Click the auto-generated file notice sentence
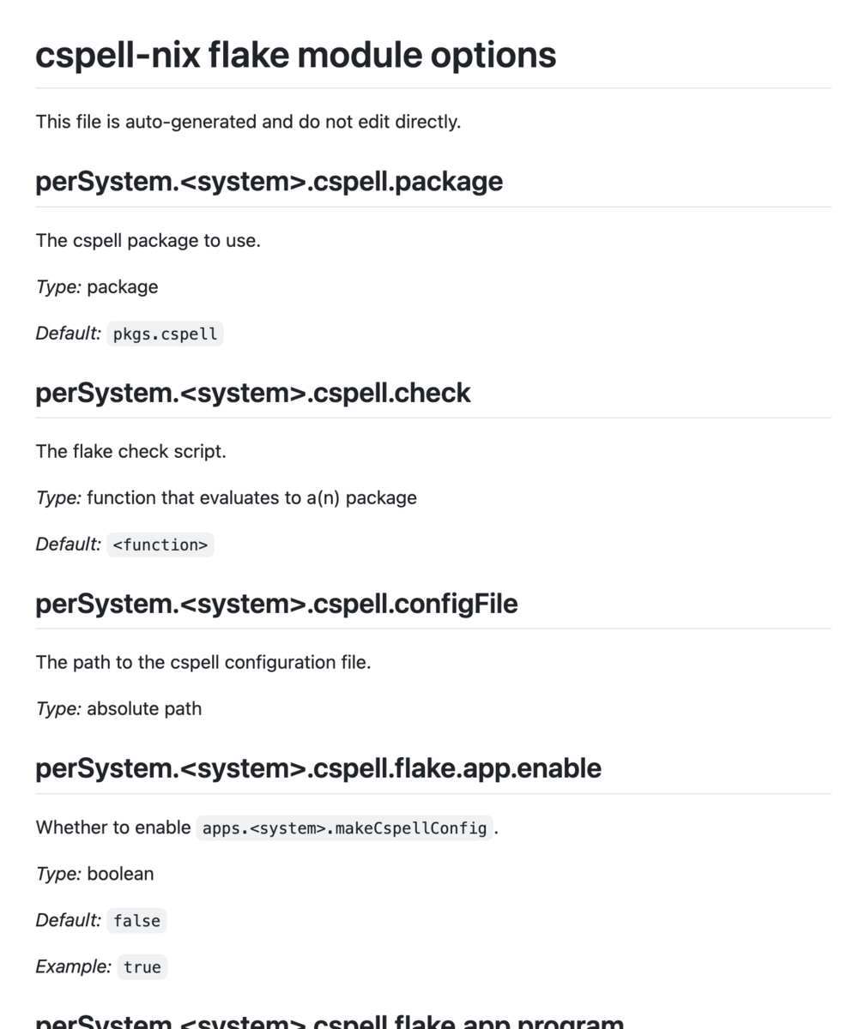Image resolution: width=865 pixels, height=1029 pixels. [248, 122]
